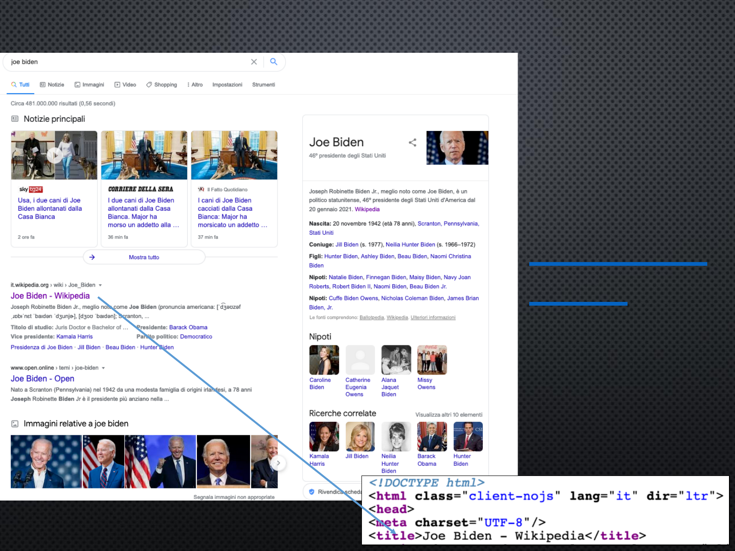Click the shield icon beside Rivendica scheda
Image resolution: width=735 pixels, height=551 pixels.
pyautogui.click(x=311, y=492)
